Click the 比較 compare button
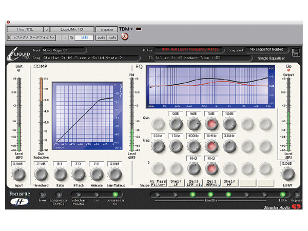 tap(84, 37)
